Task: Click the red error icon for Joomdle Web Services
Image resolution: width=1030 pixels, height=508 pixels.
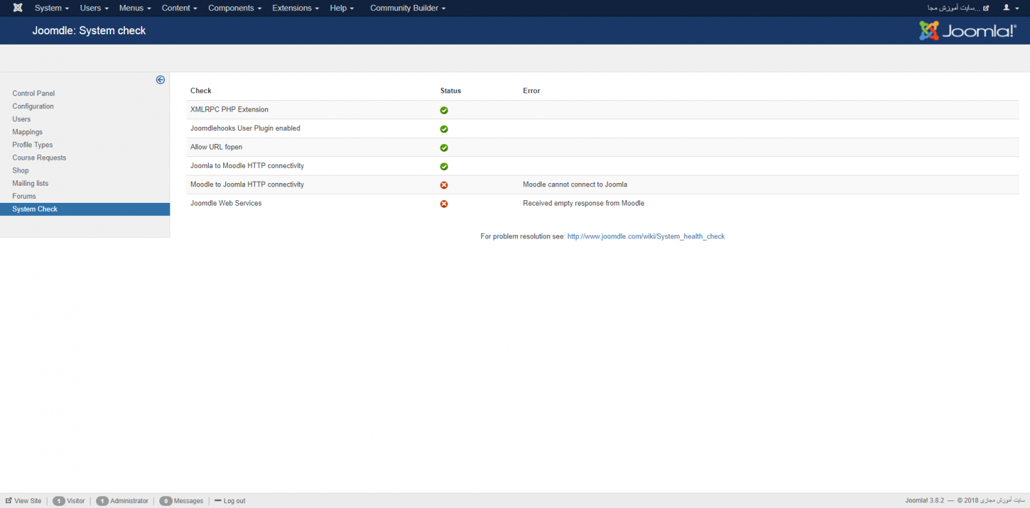Action: point(444,204)
